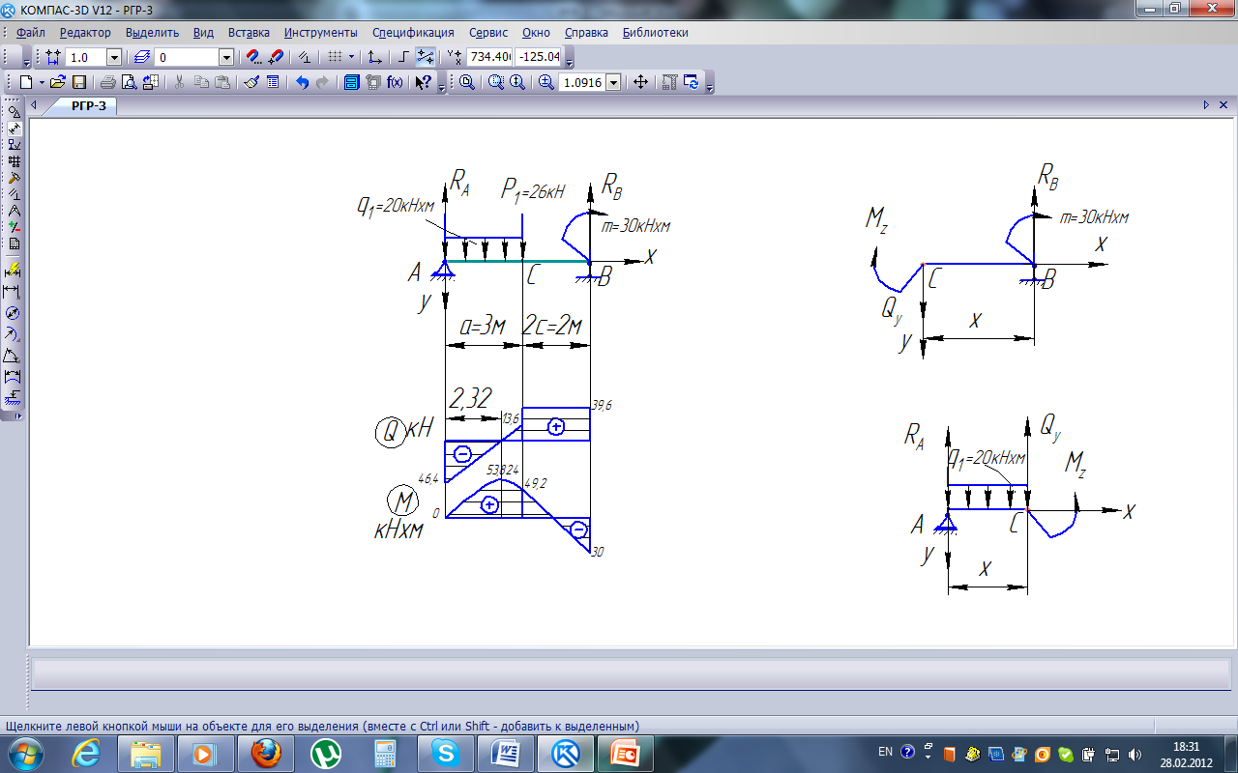Close the РГР-3 document tab
Screen dimensions: 1238x773
(x=1223, y=104)
